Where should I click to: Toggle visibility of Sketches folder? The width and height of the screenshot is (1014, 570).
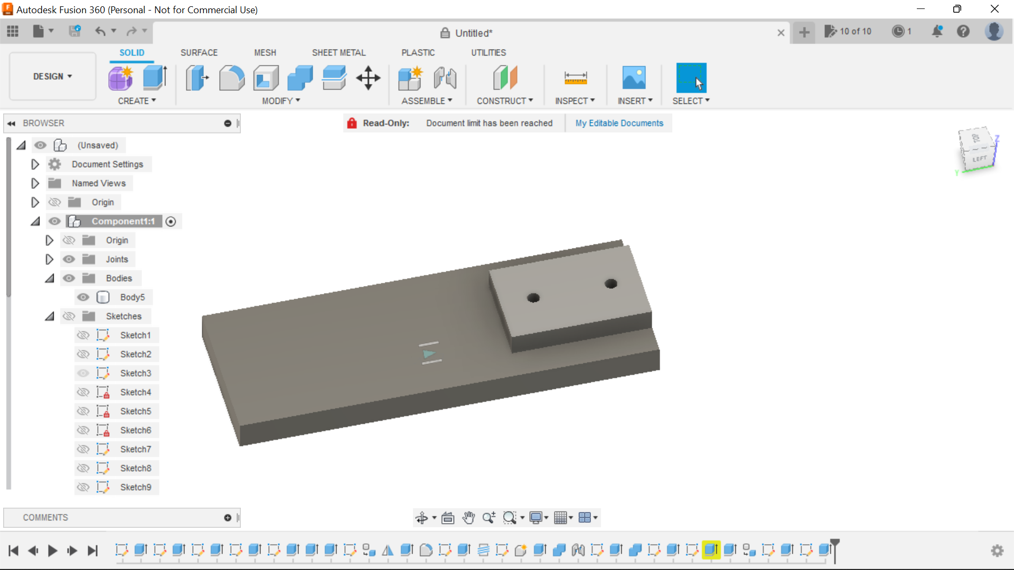[69, 316]
